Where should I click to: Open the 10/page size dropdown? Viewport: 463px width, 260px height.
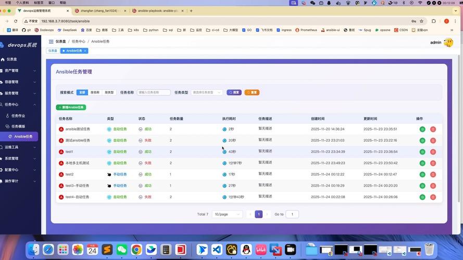[227, 214]
